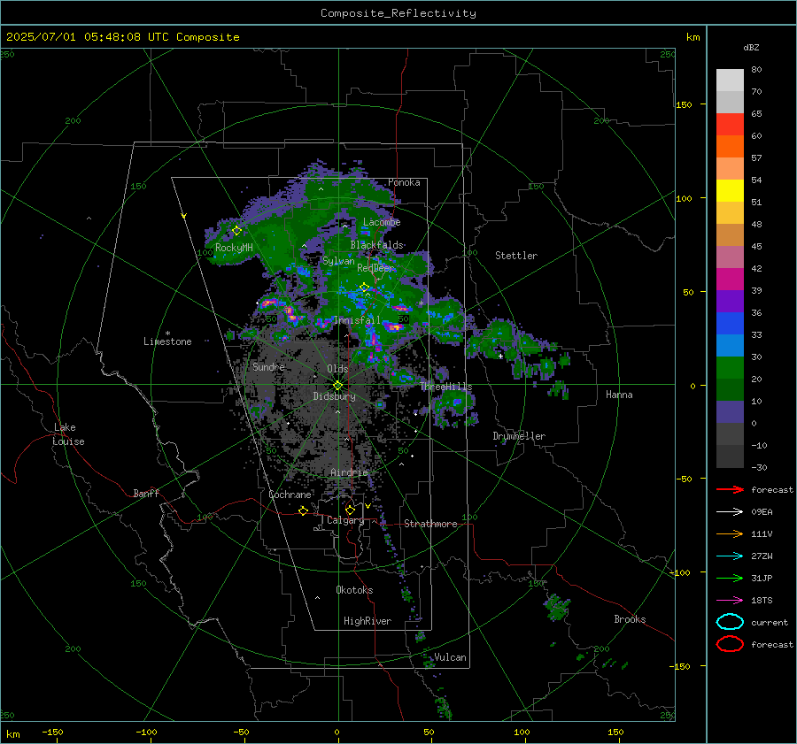Image resolution: width=797 pixels, height=744 pixels.
Task: Click the red 'forecast' ellipse legend icon
Action: [x=730, y=644]
